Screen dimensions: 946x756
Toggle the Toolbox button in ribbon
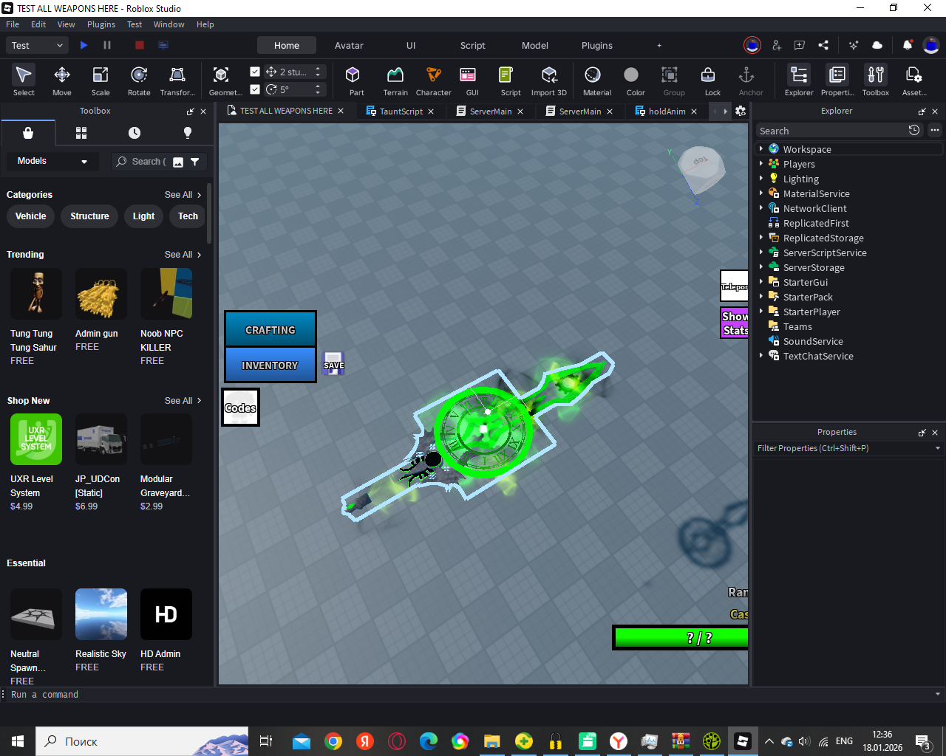[876, 80]
